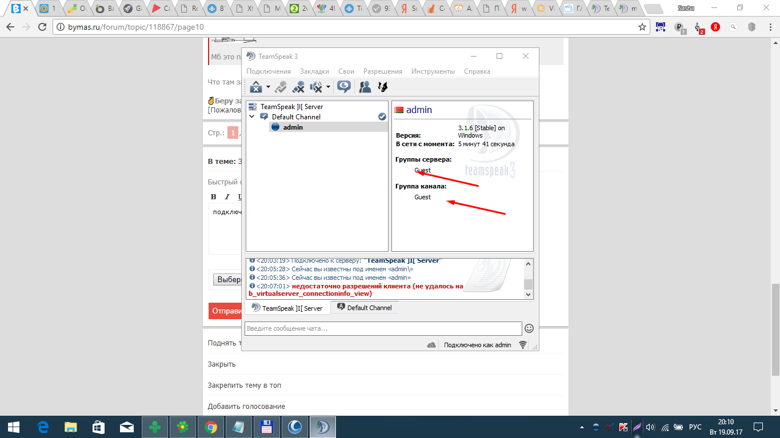Select Default Channel in the server tree

(x=296, y=117)
